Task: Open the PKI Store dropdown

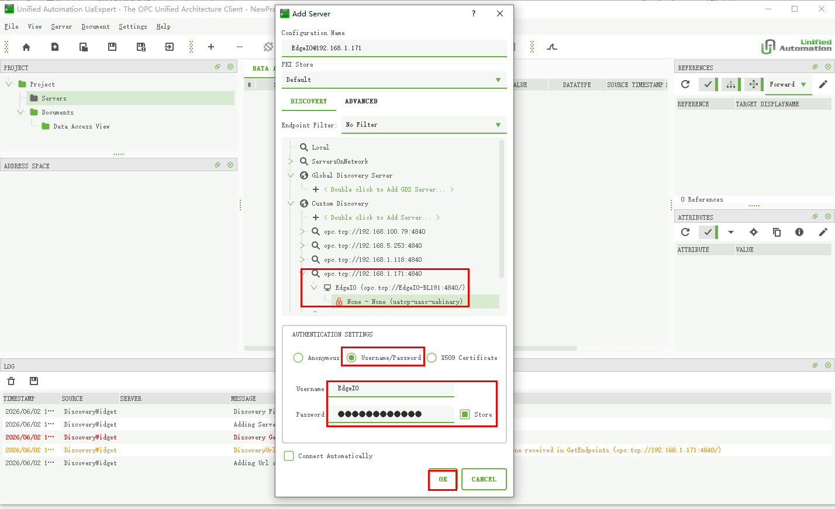Action: click(x=394, y=80)
